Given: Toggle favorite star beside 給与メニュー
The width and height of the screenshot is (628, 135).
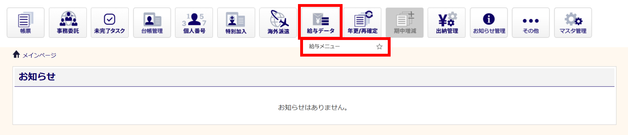Looking at the screenshot, I should [379, 47].
